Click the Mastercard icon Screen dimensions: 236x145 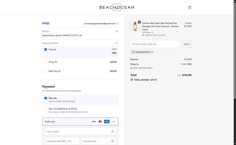point(100,122)
